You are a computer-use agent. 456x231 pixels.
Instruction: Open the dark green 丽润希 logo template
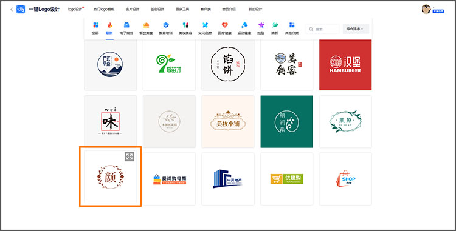click(287, 121)
